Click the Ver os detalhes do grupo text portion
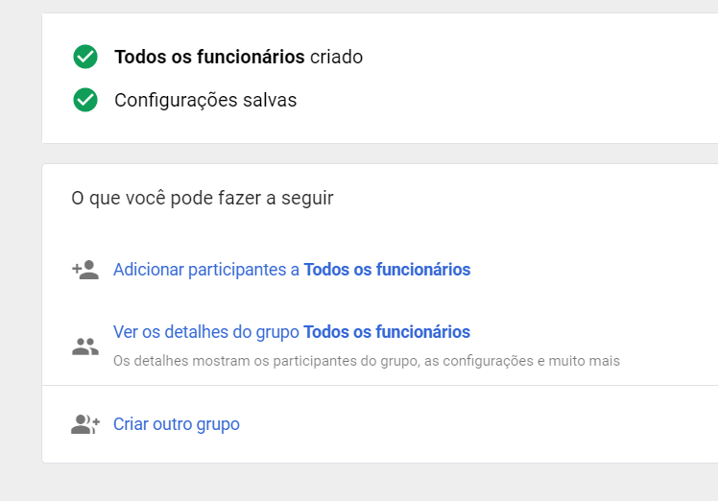Viewport: 718px width, 501px height. coord(206,332)
